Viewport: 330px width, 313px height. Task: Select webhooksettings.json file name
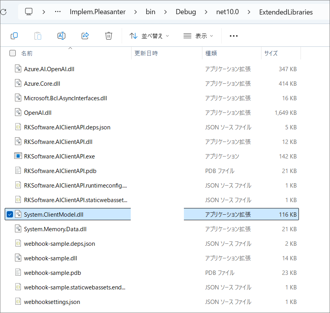coord(52,302)
